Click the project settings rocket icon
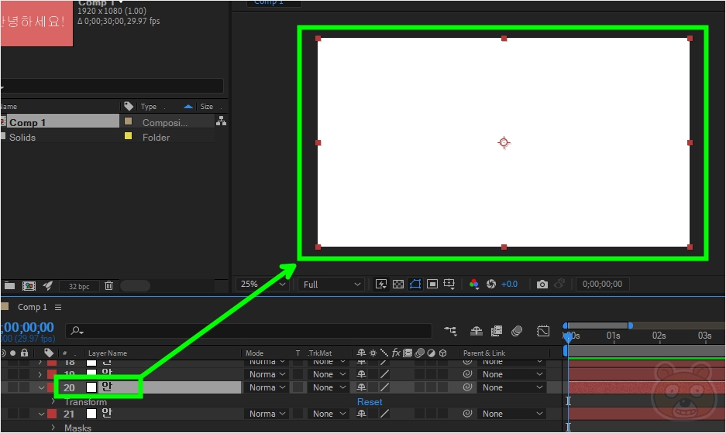 pos(48,286)
